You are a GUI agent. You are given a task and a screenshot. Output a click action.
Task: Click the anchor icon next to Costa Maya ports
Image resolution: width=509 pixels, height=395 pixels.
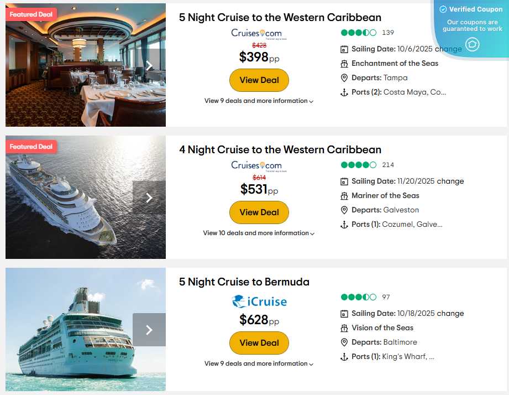pos(344,92)
